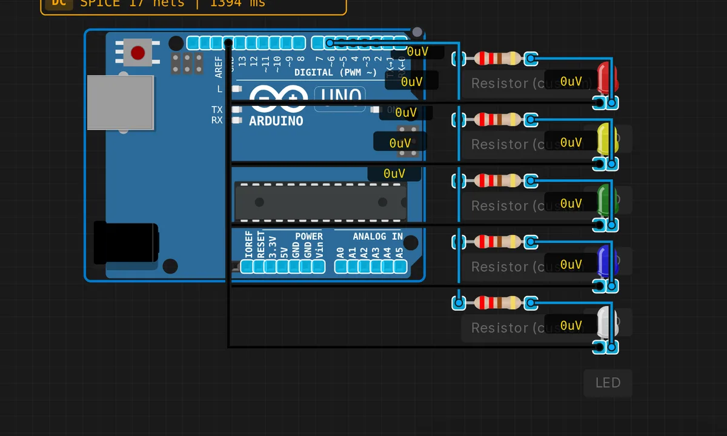Image resolution: width=727 pixels, height=436 pixels.
Task: Click the right terminal of the bottom resistor
Action: tap(531, 303)
